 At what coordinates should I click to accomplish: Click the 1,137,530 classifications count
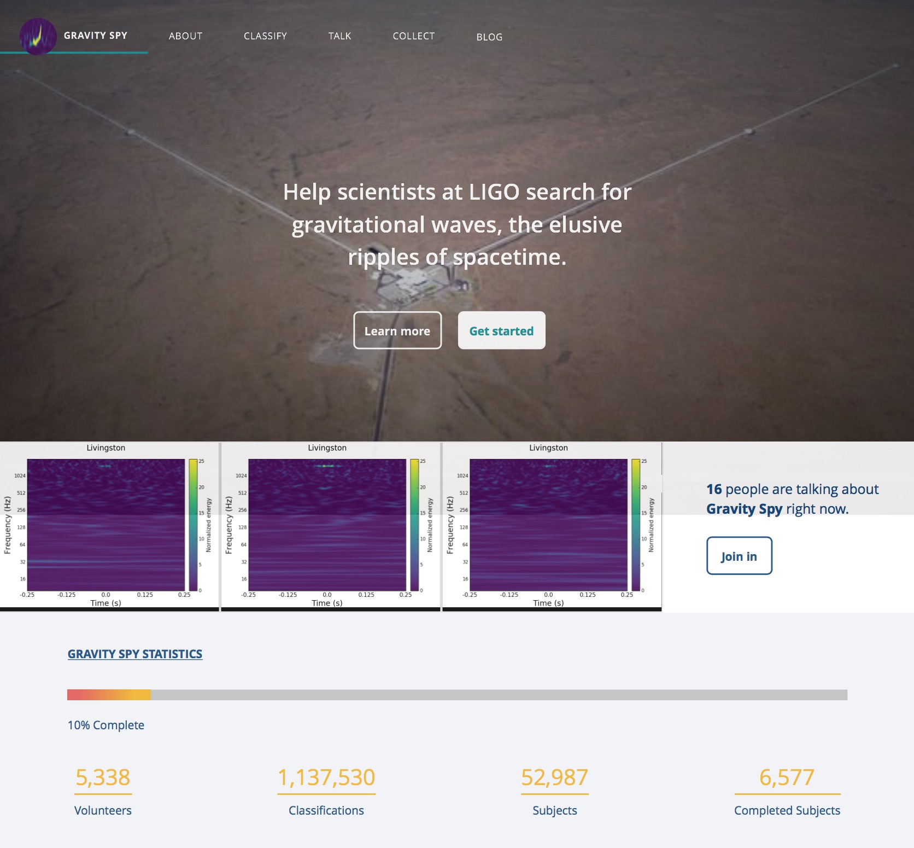[326, 777]
